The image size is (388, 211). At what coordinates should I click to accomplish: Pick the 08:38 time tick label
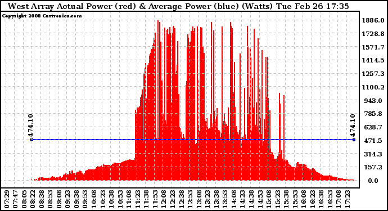coord(42,199)
